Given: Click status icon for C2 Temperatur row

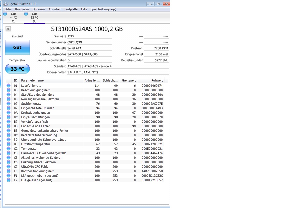Looking at the screenshot, I should point(8,148).
